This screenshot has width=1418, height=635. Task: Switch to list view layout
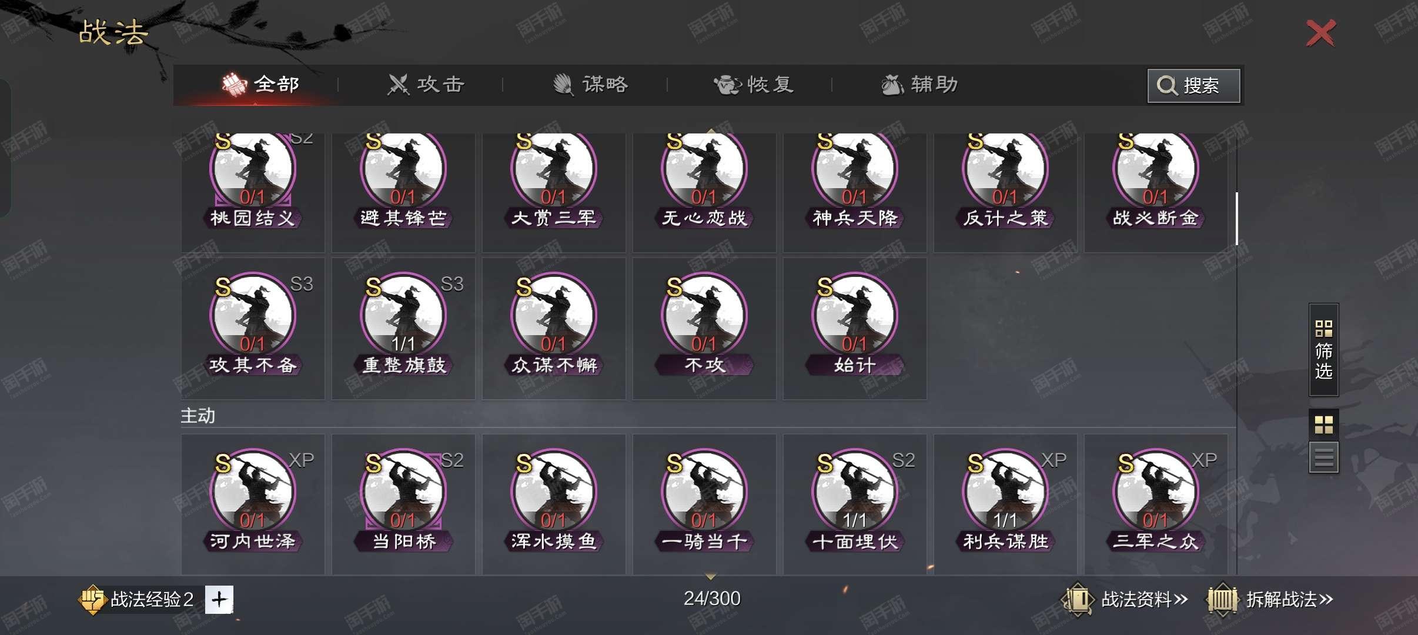[x=1323, y=457]
